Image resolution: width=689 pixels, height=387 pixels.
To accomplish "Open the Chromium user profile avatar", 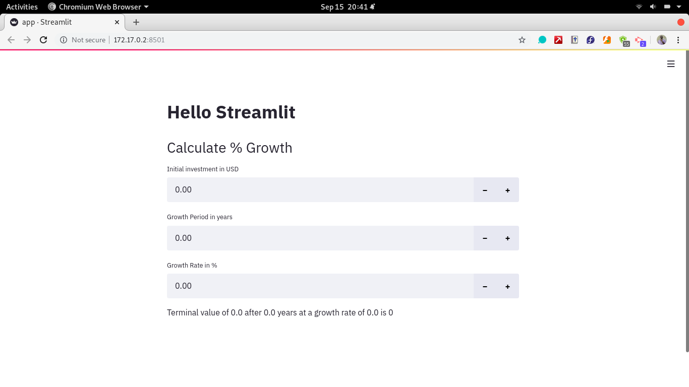I will pos(662,40).
